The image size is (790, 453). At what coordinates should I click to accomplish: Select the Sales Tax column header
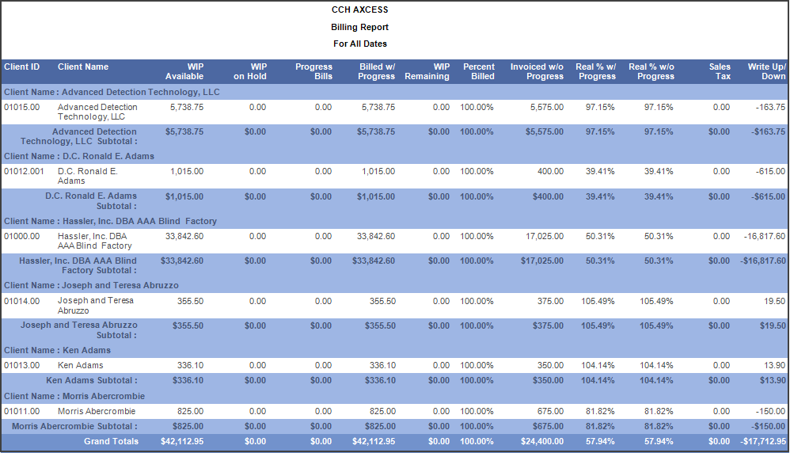click(720, 71)
